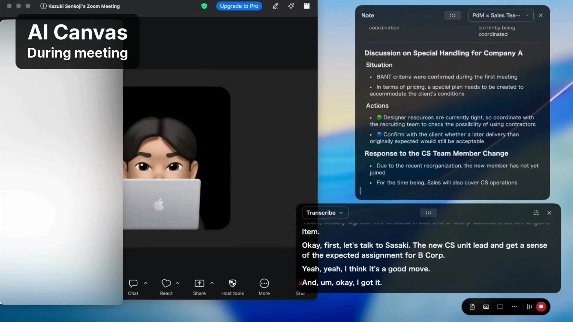Expand the React options caret

pos(177,283)
